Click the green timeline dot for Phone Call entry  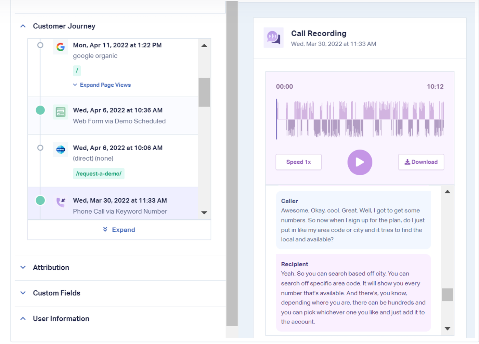tap(40, 200)
